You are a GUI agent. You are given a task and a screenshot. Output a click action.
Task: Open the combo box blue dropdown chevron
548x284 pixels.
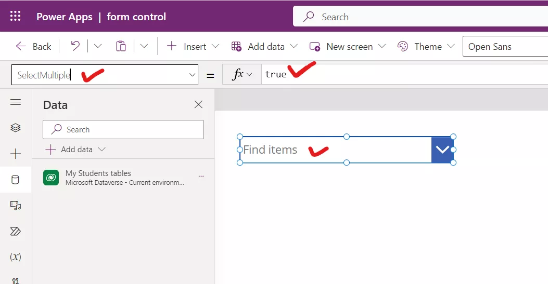pyautogui.click(x=442, y=150)
